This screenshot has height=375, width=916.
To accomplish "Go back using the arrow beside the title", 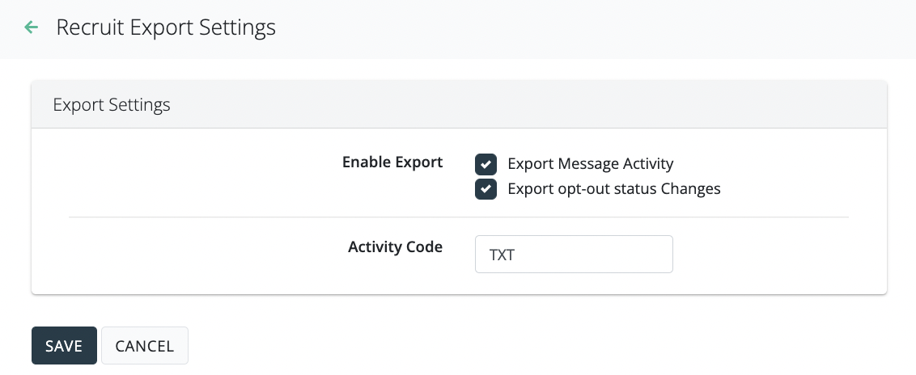I will (32, 27).
